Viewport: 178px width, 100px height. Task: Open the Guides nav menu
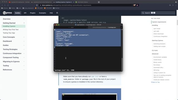click(x=18, y=13)
